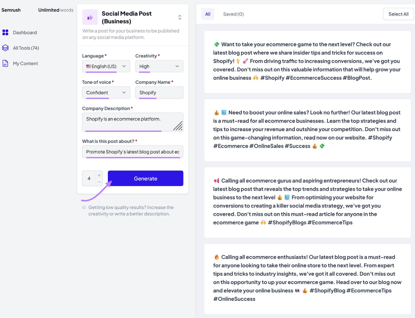415x318 pixels.
Task: Click the minus stepper to decrease post count
Action: click(x=99, y=182)
